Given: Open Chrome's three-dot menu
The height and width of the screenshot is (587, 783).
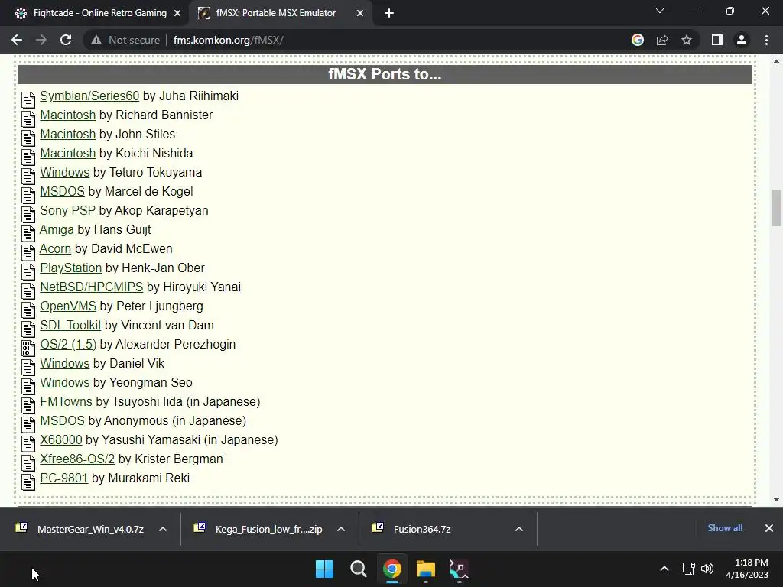Looking at the screenshot, I should 766,40.
